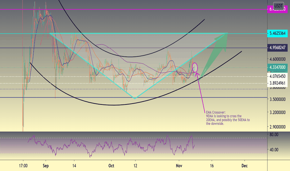Click the 16 date axis label
Viewport: 290px width, 171px height.
[212, 166]
